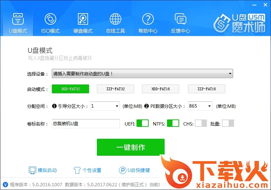Choose ZIP-FAT16 boot mode
Viewport: 271px width, 190px height.
(207, 89)
